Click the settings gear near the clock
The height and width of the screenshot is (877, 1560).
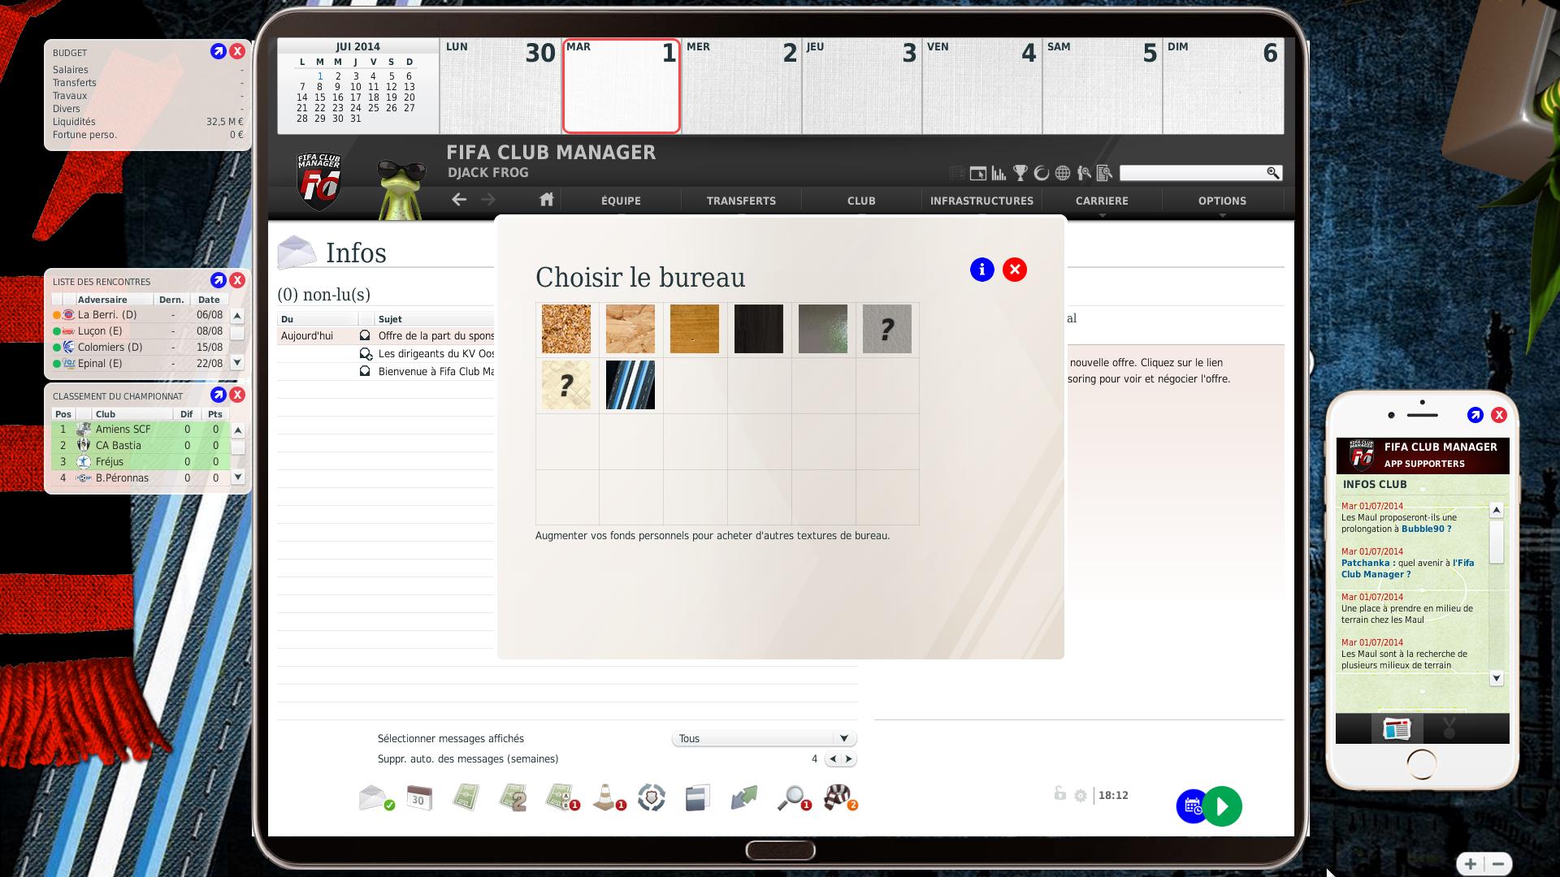[1081, 796]
